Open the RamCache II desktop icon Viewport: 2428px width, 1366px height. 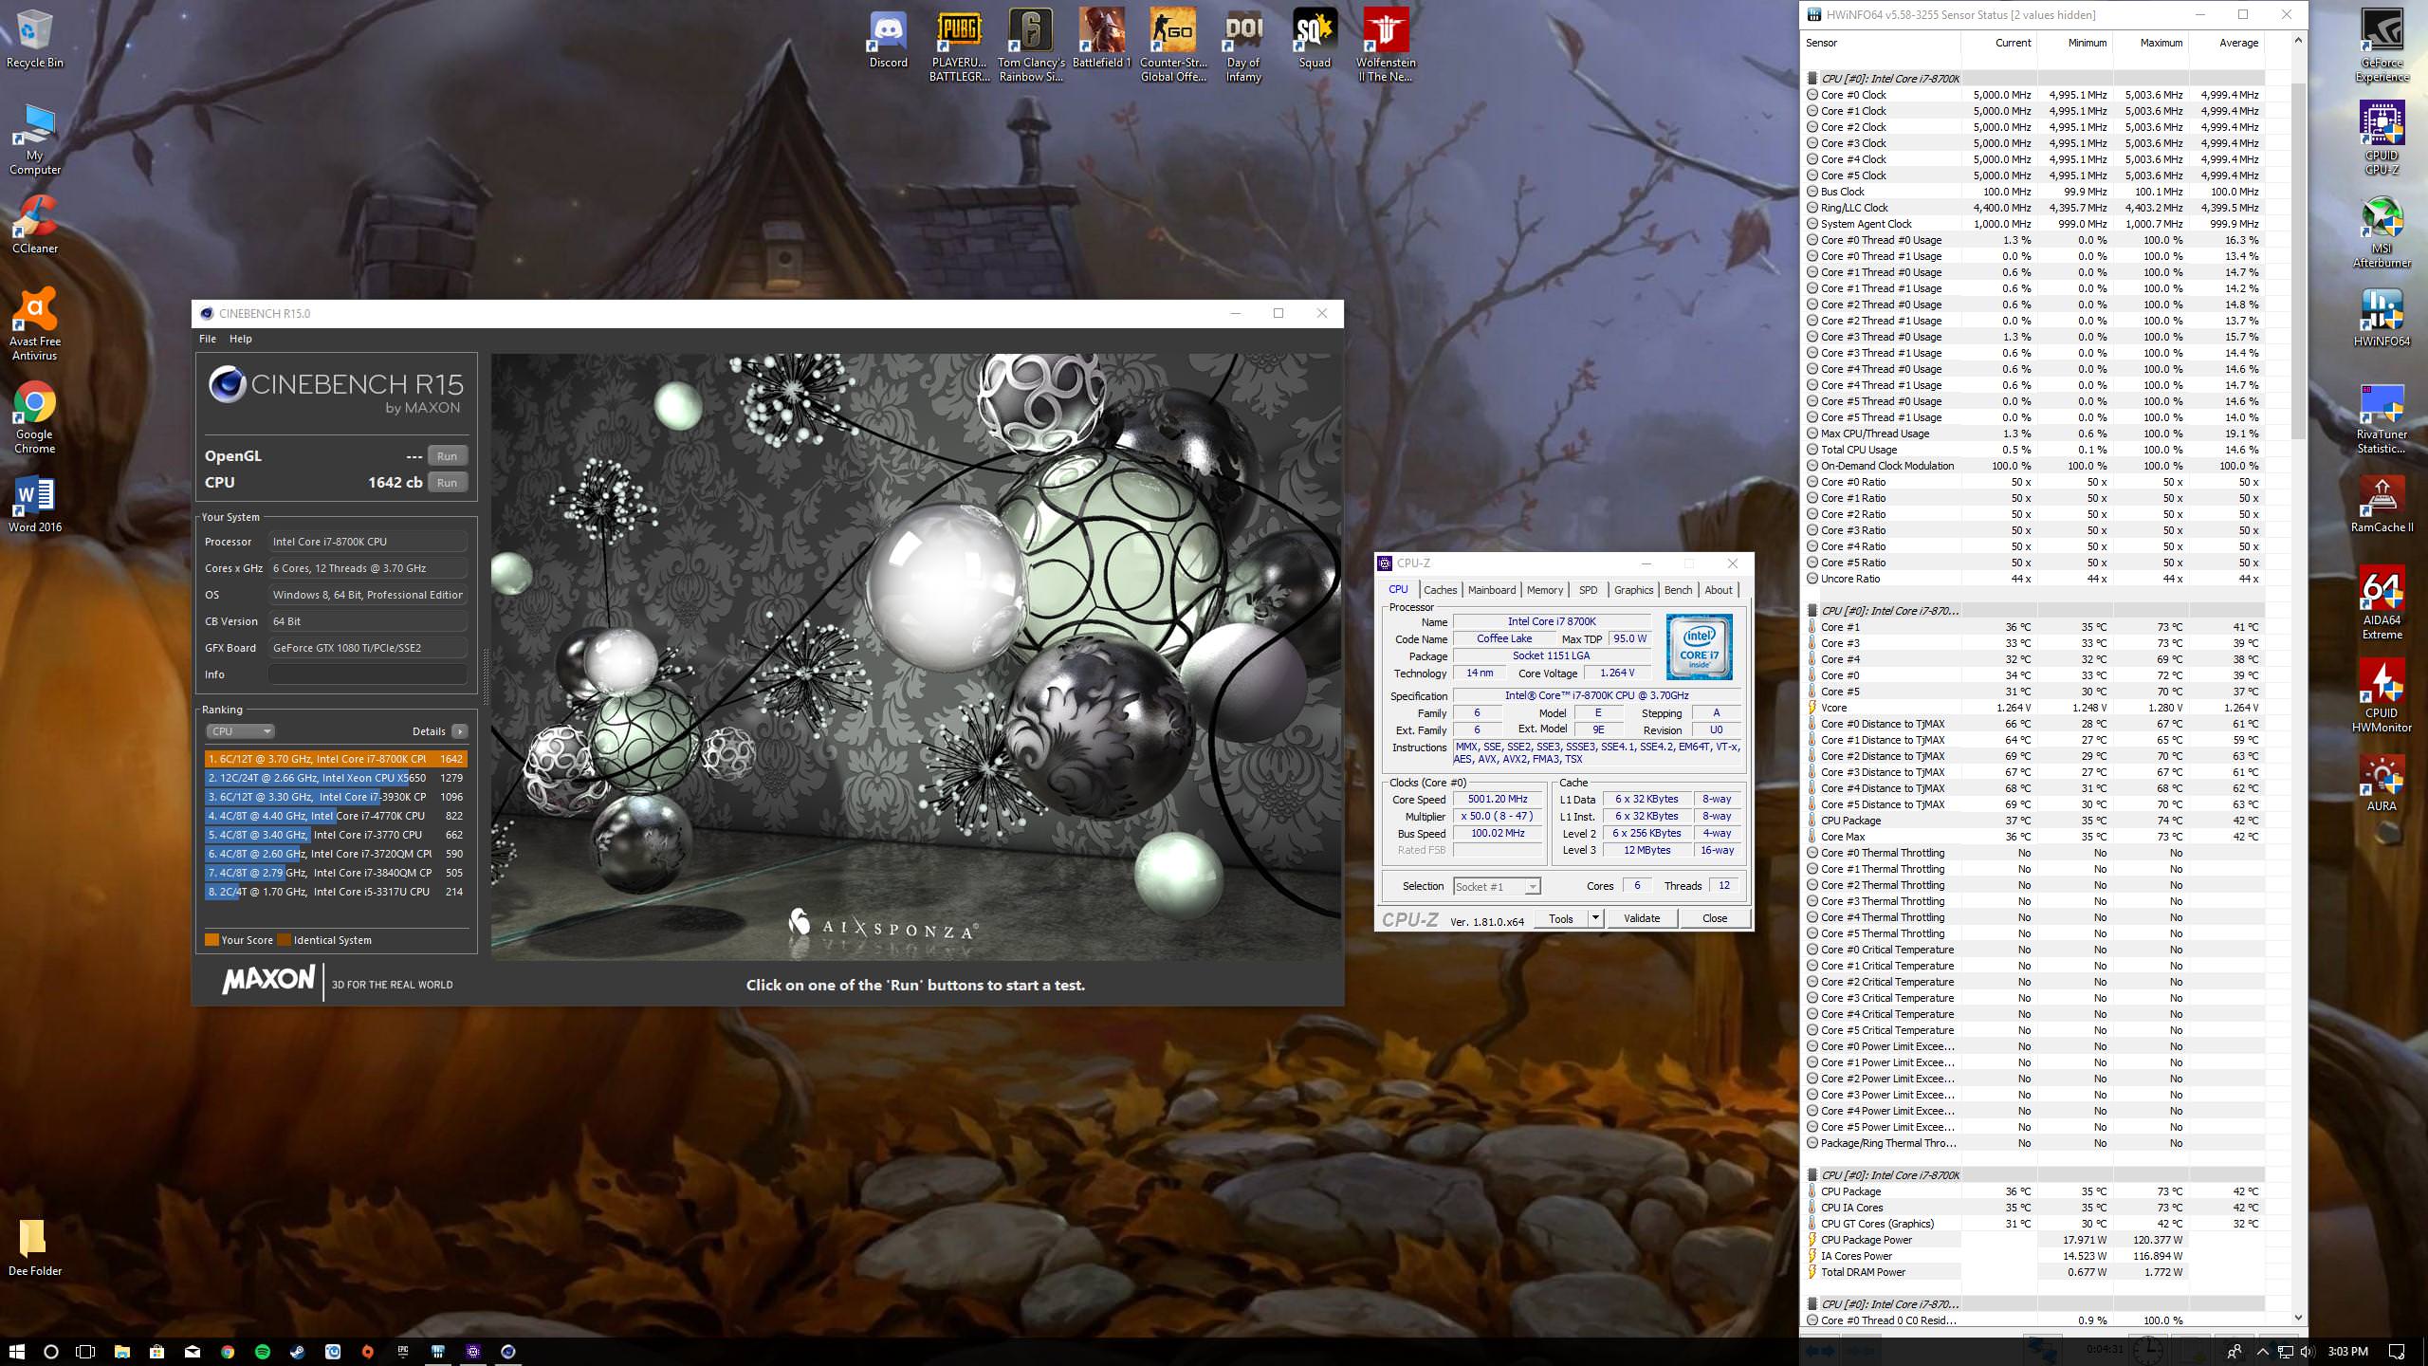coord(2382,504)
